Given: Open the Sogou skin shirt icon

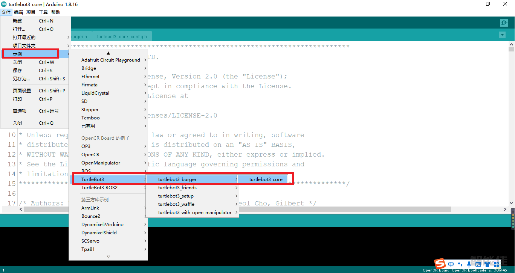Looking at the screenshot, I should pos(487,264).
